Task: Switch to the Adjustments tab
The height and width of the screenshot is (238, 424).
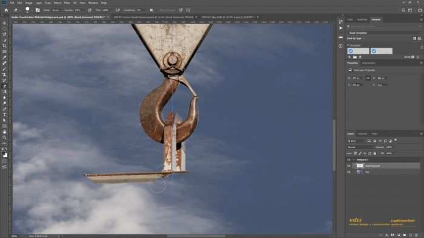Action: (x=368, y=63)
